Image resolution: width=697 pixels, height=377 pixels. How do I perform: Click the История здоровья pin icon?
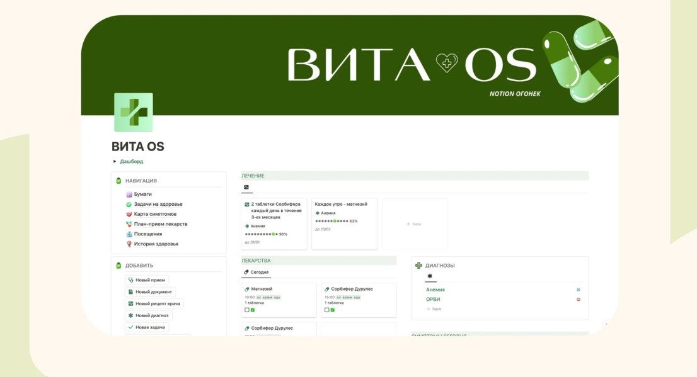(x=129, y=244)
